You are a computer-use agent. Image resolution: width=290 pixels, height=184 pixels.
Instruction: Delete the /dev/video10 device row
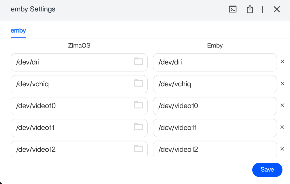click(x=282, y=106)
